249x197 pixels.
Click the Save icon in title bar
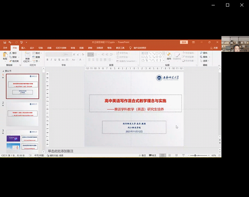point(5,42)
